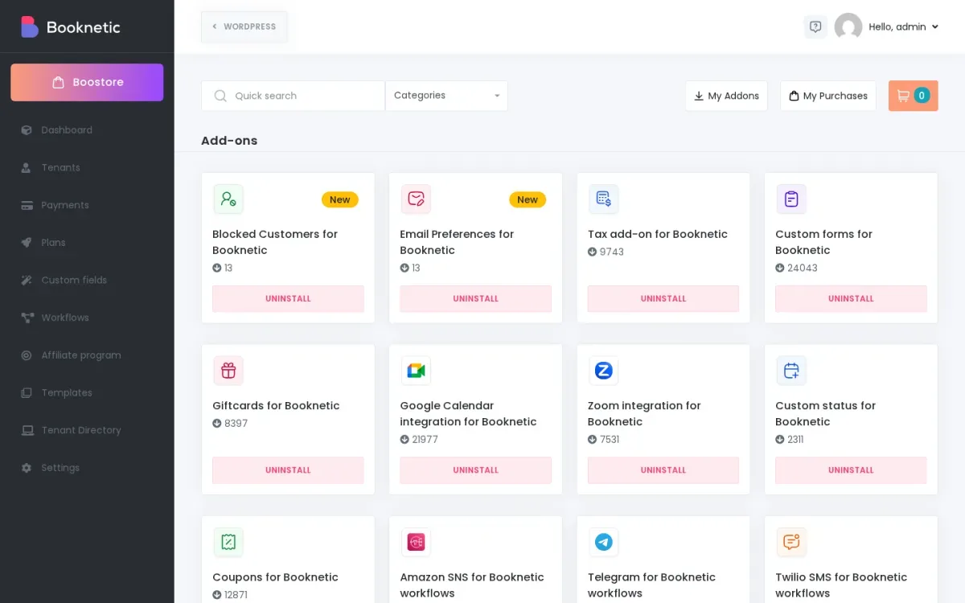Go back to WordPress
Screen dimensions: 965x603
pyautogui.click(x=244, y=27)
